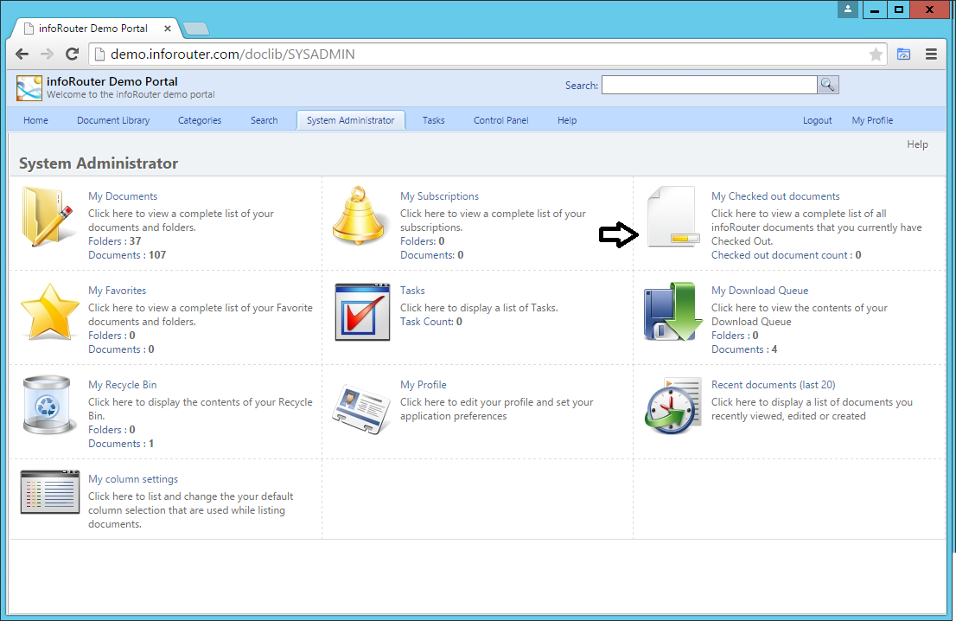Click the Help link below the navigation bar
Image resolution: width=956 pixels, height=621 pixels.
coord(918,144)
